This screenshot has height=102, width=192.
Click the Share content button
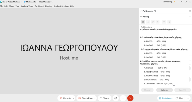pos(104,98)
